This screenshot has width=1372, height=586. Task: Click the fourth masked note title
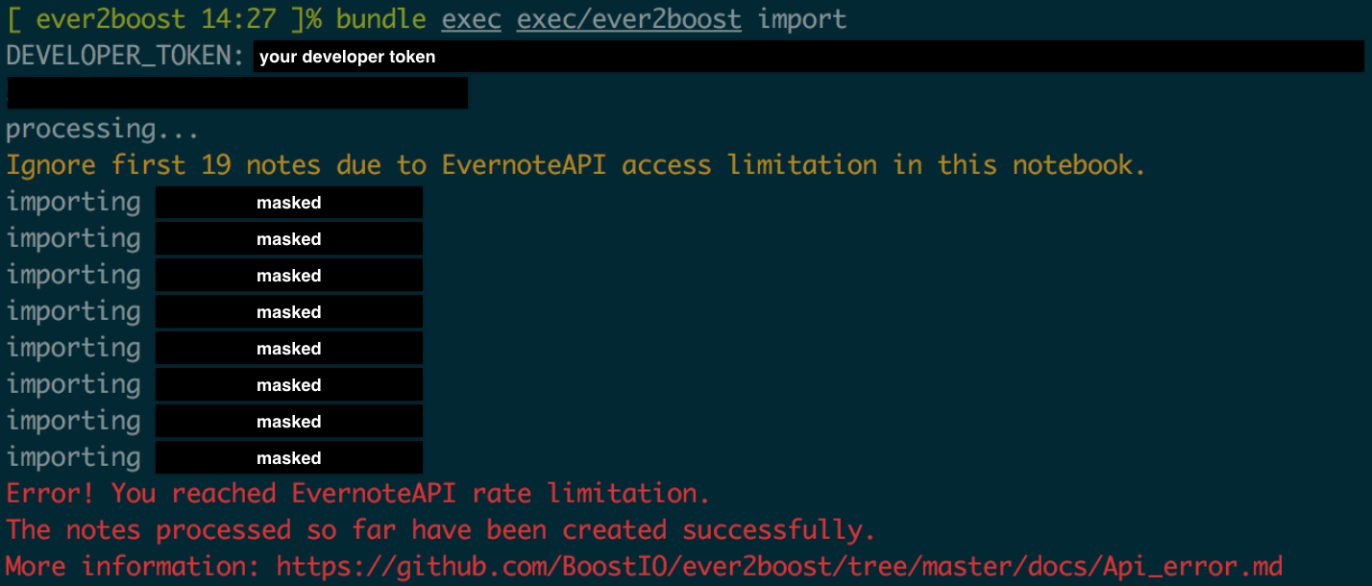(x=289, y=312)
